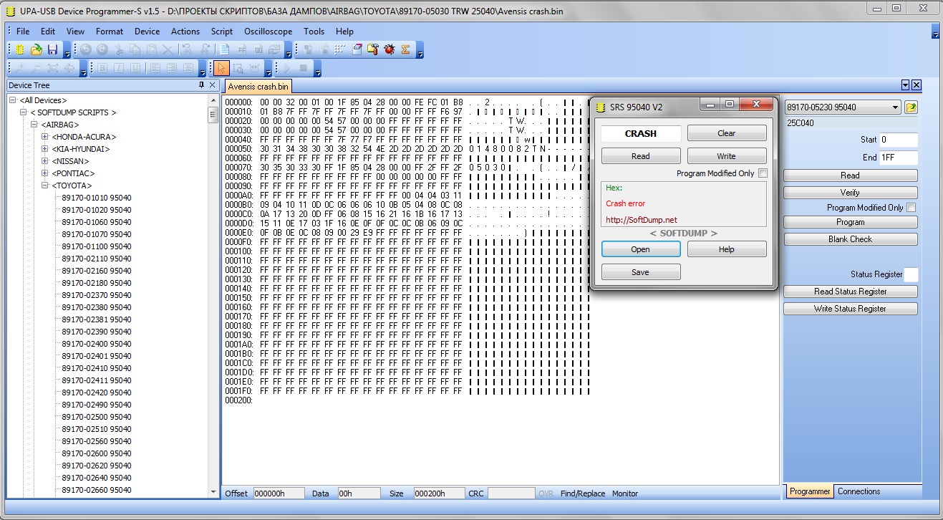Select the arrow pointer tool
The height and width of the screenshot is (520, 943).
221,68
